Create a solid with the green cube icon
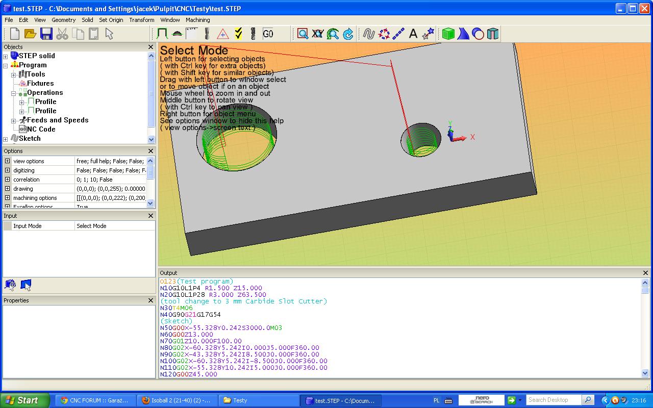Screen dimensions: 653x408 (x=448, y=34)
